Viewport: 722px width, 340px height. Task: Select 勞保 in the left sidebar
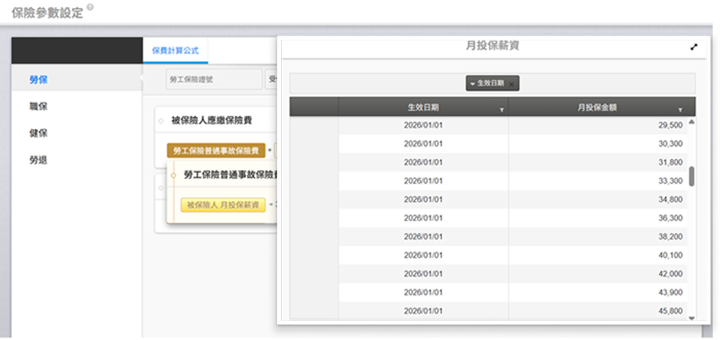coord(39,80)
